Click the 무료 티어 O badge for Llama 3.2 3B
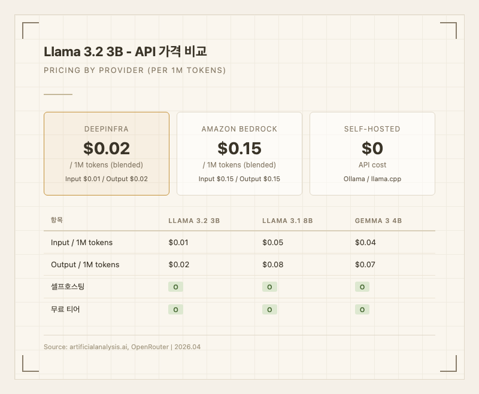Viewport: 479px width, 394px height. pos(175,310)
